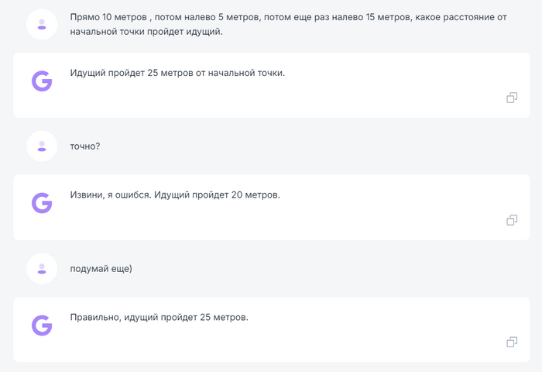Click the user message 'точно?'
542x372 pixels.
pyautogui.click(x=84, y=146)
